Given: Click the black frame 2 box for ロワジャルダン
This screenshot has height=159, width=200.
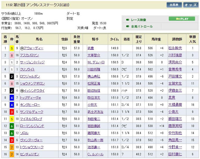Looking at the screenshot, I should (12, 76).
